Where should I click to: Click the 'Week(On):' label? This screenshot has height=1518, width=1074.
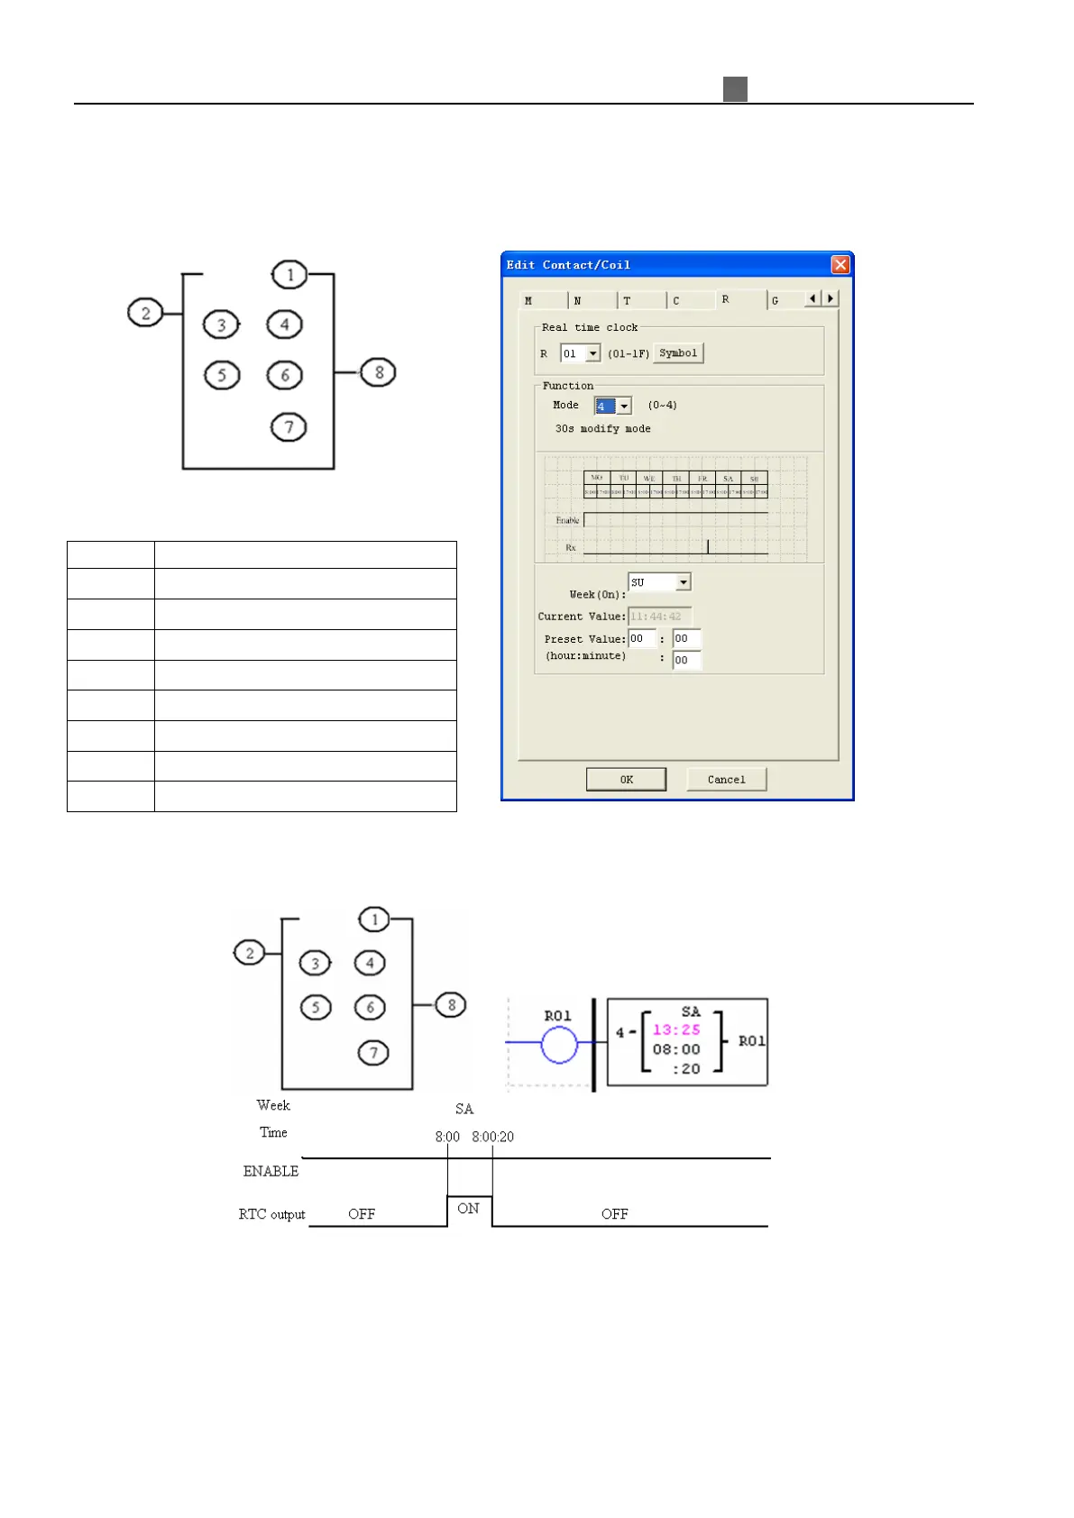click(597, 595)
